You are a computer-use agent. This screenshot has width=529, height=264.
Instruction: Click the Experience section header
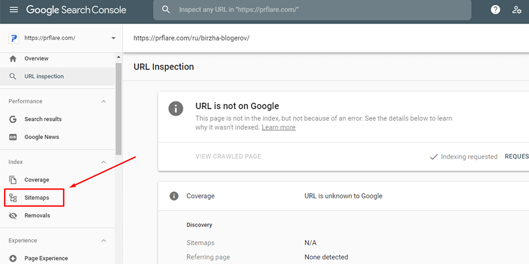(22, 241)
